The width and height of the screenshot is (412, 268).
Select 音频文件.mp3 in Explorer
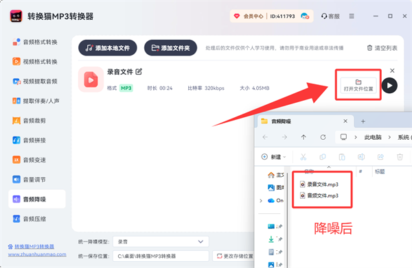[319, 195]
